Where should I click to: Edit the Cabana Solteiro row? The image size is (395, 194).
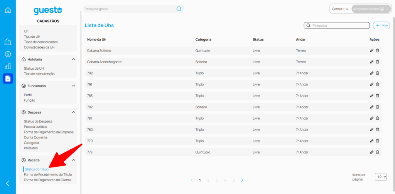(371, 50)
